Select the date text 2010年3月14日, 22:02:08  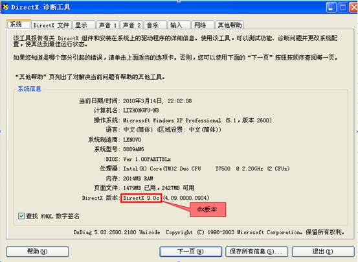[157, 101]
